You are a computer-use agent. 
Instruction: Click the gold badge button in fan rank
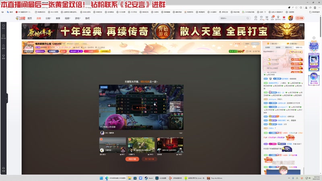click(x=296, y=52)
